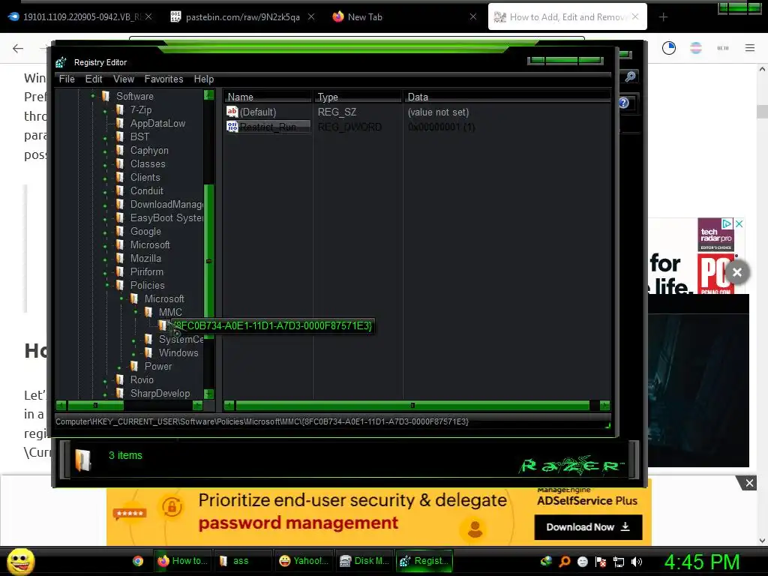Viewport: 768px width, 576px height.
Task: Switch to the Yahoo! taskbar window
Action: 304,561
